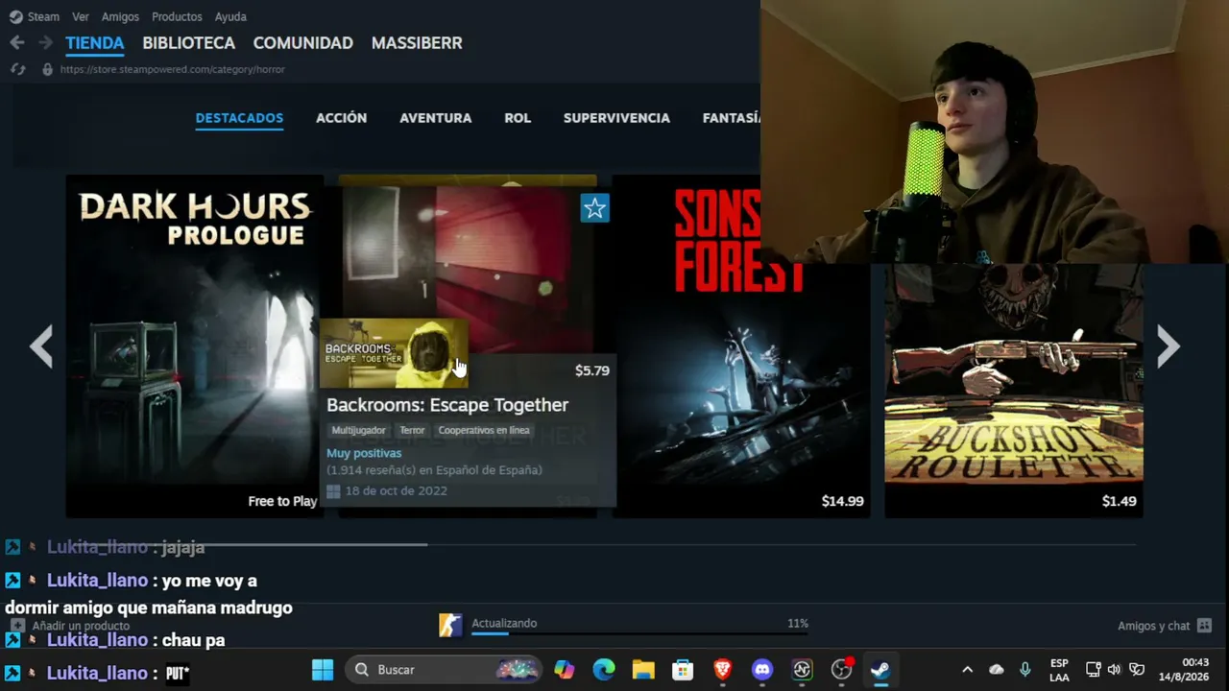
Task: Click the $14.99 price on Sons of the Forest
Action: coord(842,501)
